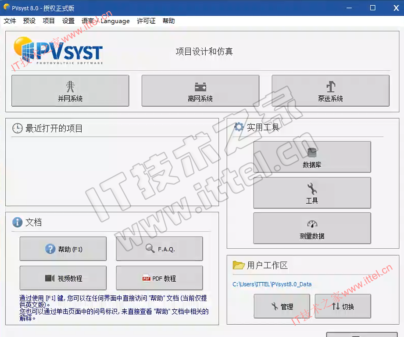Open the 语言 / Language menu
This screenshot has width=404, height=337.
tap(106, 21)
